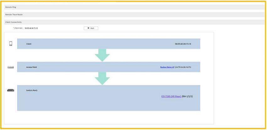Viewport: 267px width, 130px height.
Task: Select the Client row label
Action: [x=29, y=44]
